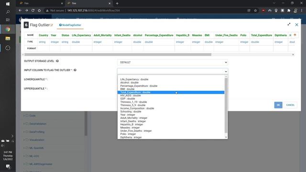Go to the browser home page

[39, 11]
